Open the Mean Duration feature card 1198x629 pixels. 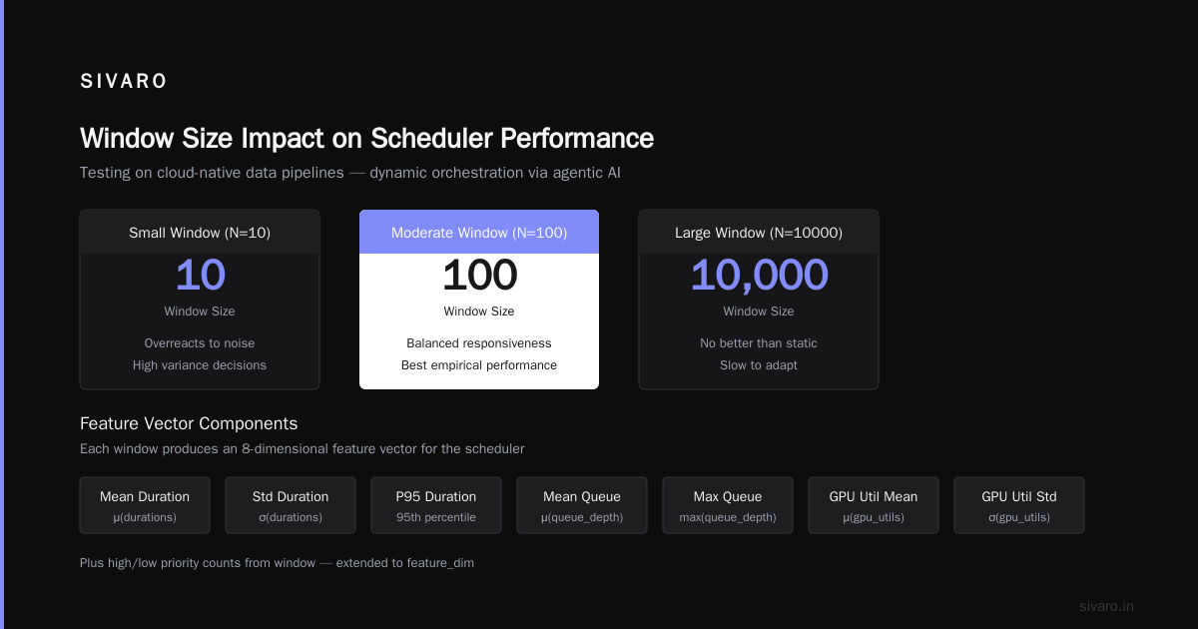145,505
